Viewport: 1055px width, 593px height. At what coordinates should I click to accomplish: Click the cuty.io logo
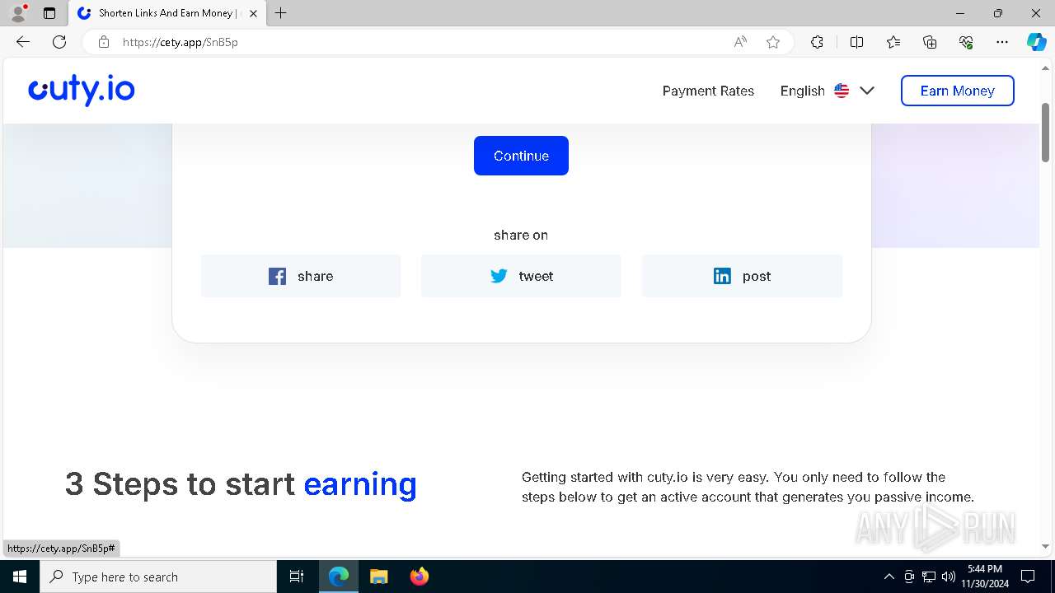[x=82, y=90]
